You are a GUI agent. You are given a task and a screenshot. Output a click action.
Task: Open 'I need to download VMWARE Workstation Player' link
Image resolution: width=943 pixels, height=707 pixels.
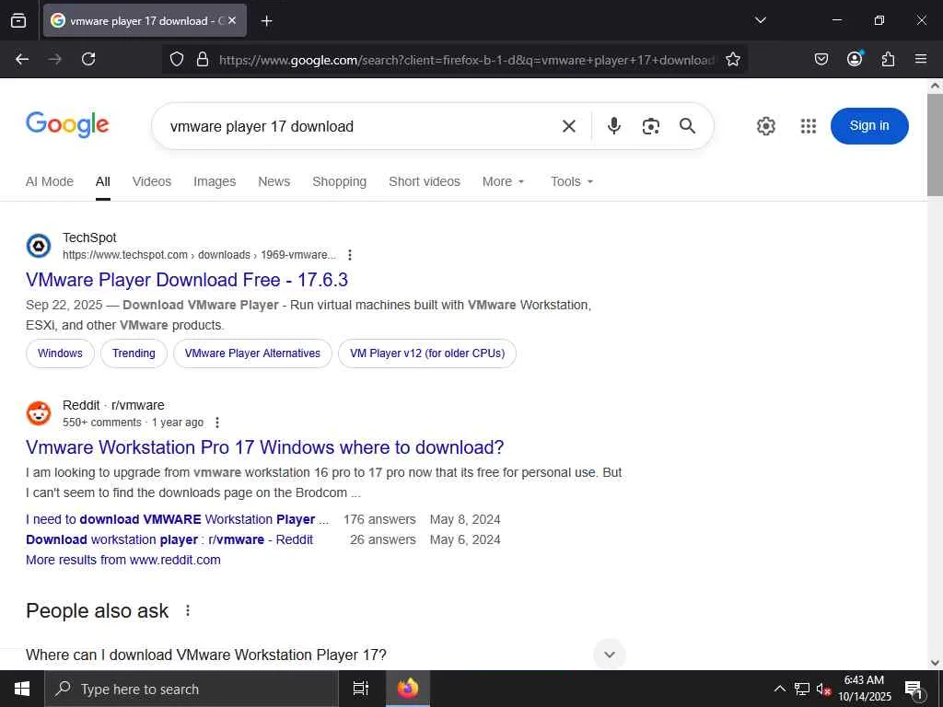pyautogui.click(x=178, y=519)
